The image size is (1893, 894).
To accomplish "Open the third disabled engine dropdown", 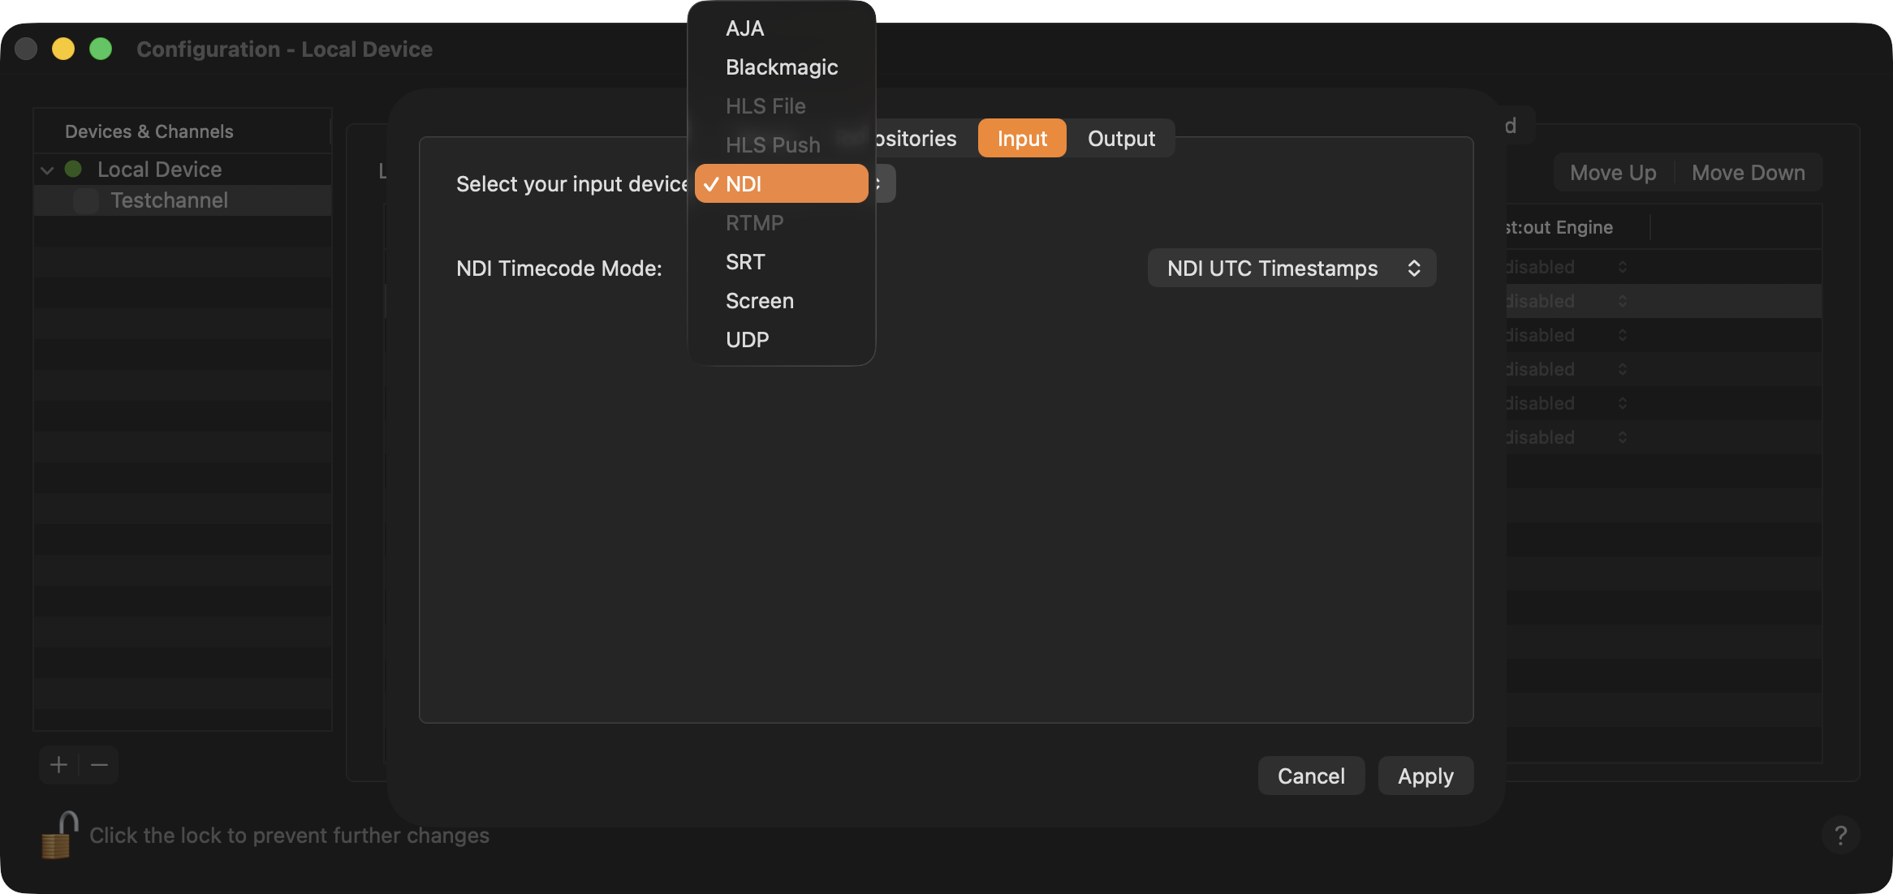I will [1567, 335].
